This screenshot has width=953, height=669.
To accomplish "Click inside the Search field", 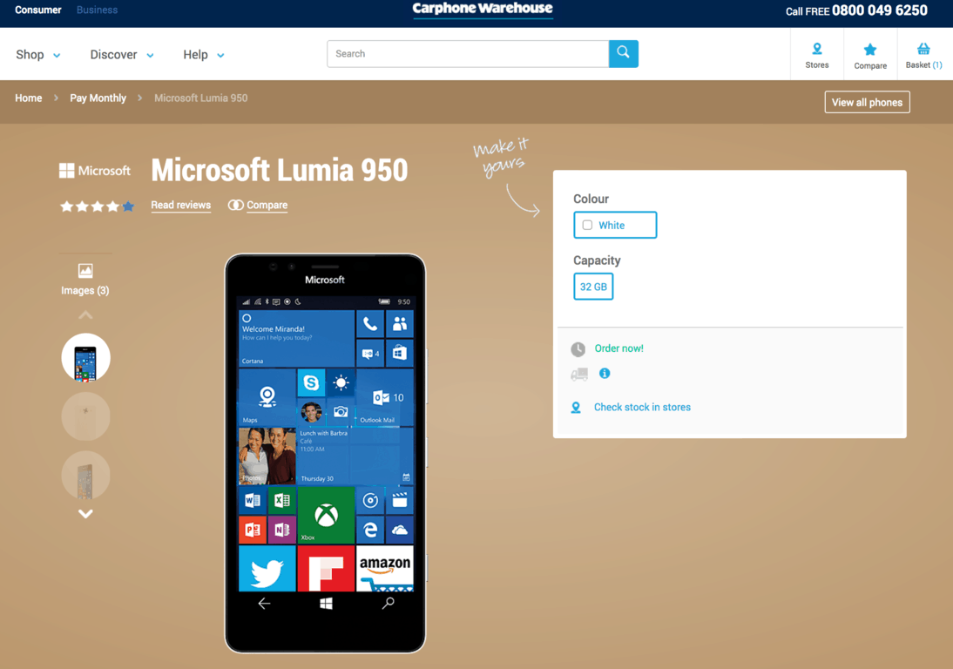I will (x=468, y=54).
